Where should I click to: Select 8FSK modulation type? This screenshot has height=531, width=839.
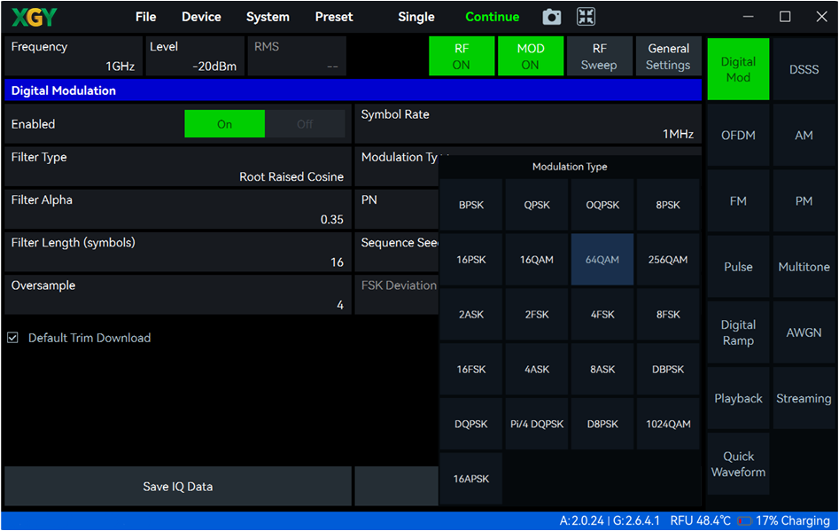[668, 314]
